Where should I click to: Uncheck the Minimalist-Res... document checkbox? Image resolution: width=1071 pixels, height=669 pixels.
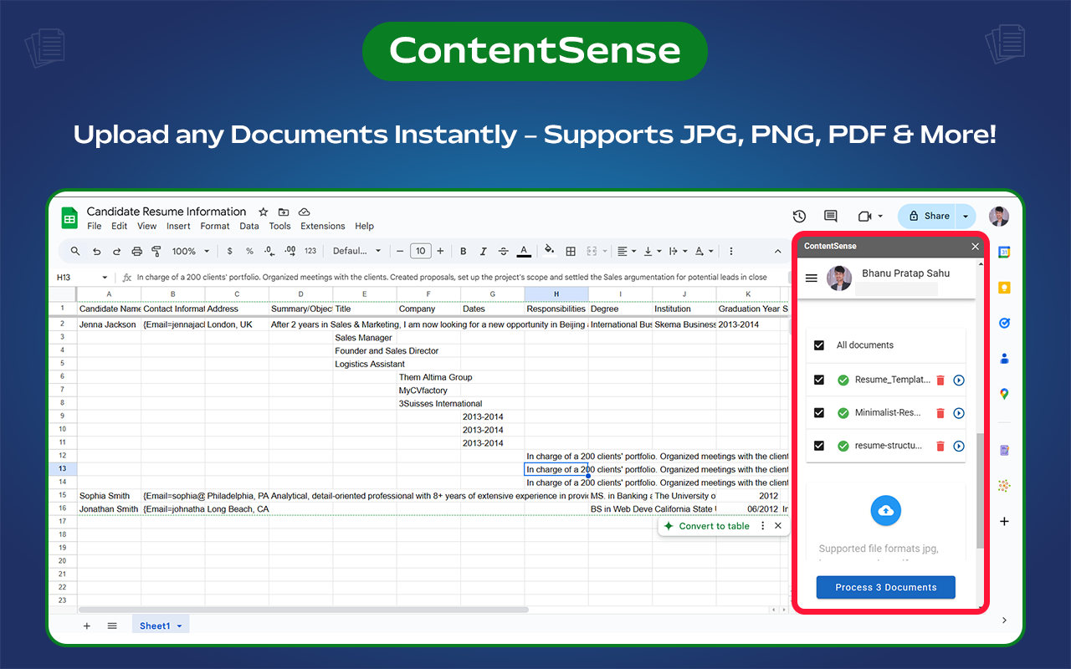click(819, 413)
